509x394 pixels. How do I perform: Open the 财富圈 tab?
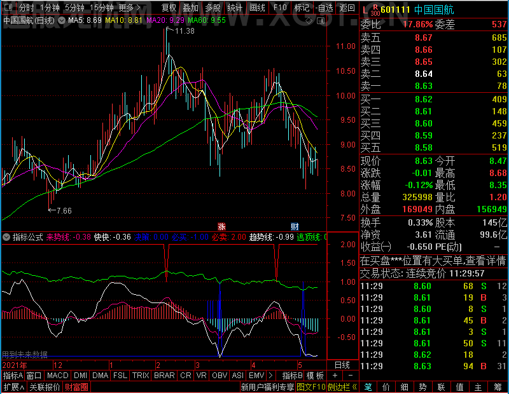coord(76,387)
